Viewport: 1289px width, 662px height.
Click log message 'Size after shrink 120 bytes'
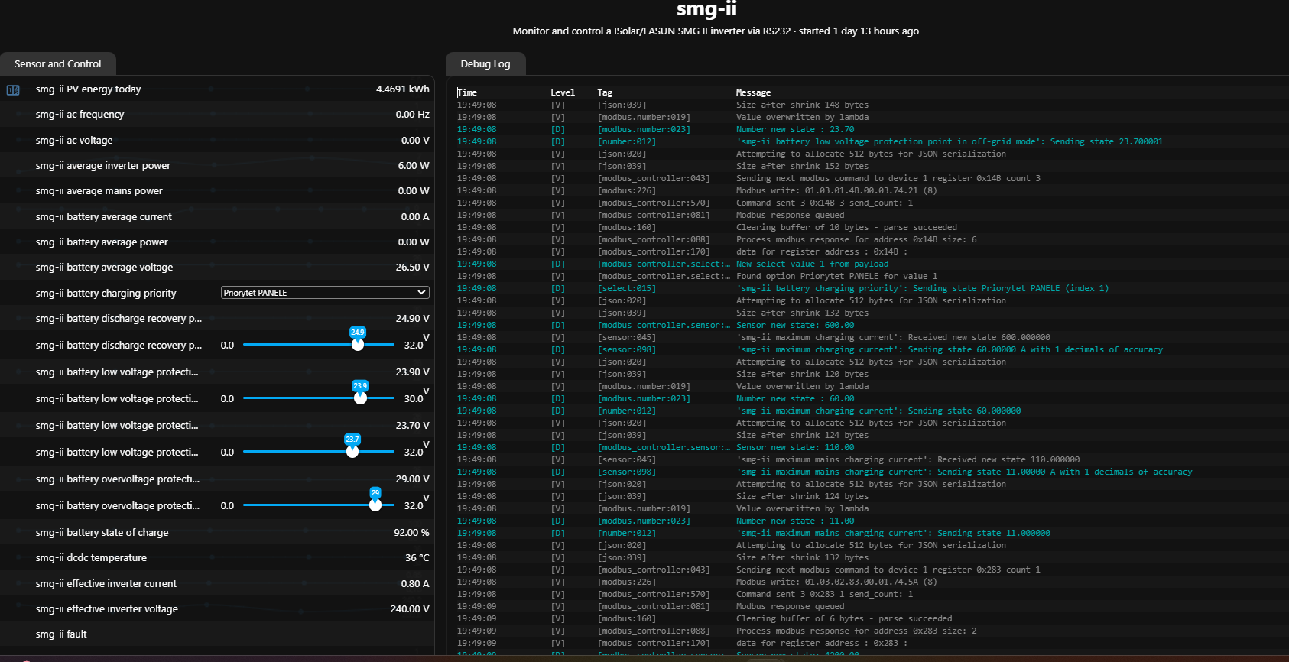(802, 375)
